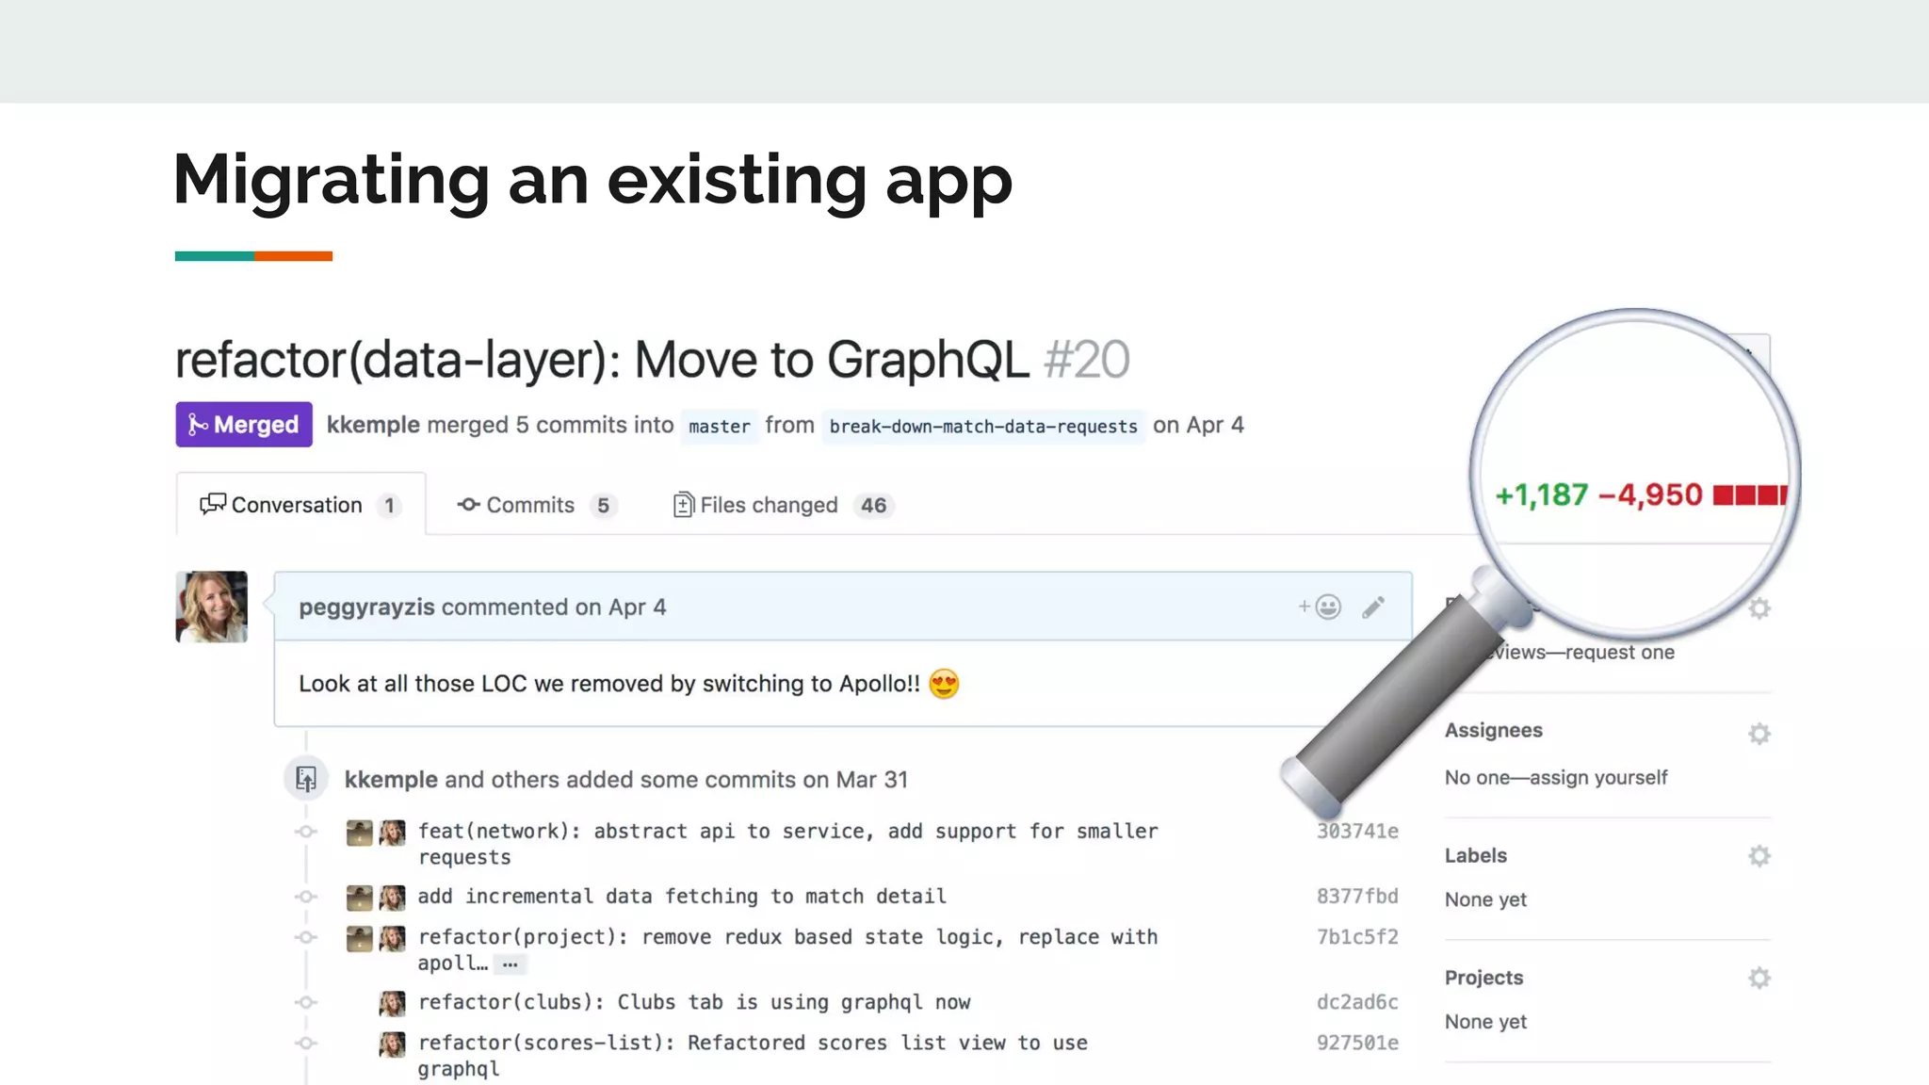This screenshot has width=1929, height=1085.
Task: Click commit node icon beside clubs commit
Action: coord(306,1002)
